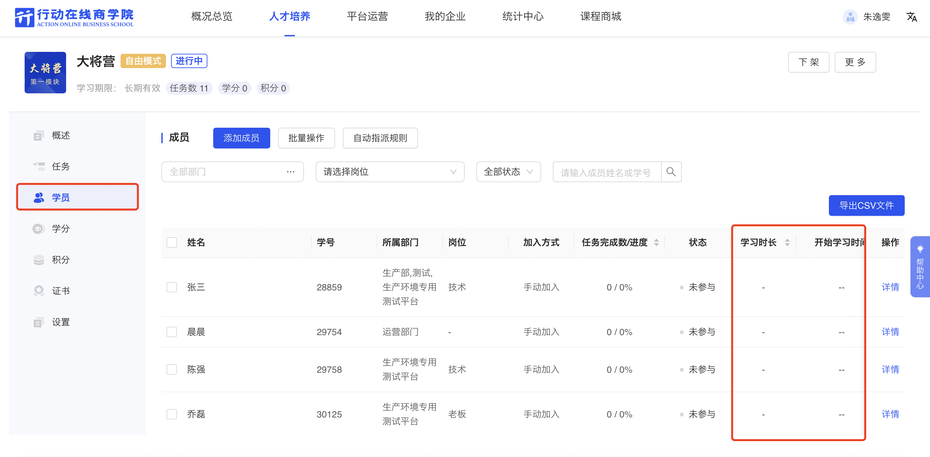Viewport: 930px width, 457px height.
Task: Open the 设置 settings sidebar icon
Action: 39,322
